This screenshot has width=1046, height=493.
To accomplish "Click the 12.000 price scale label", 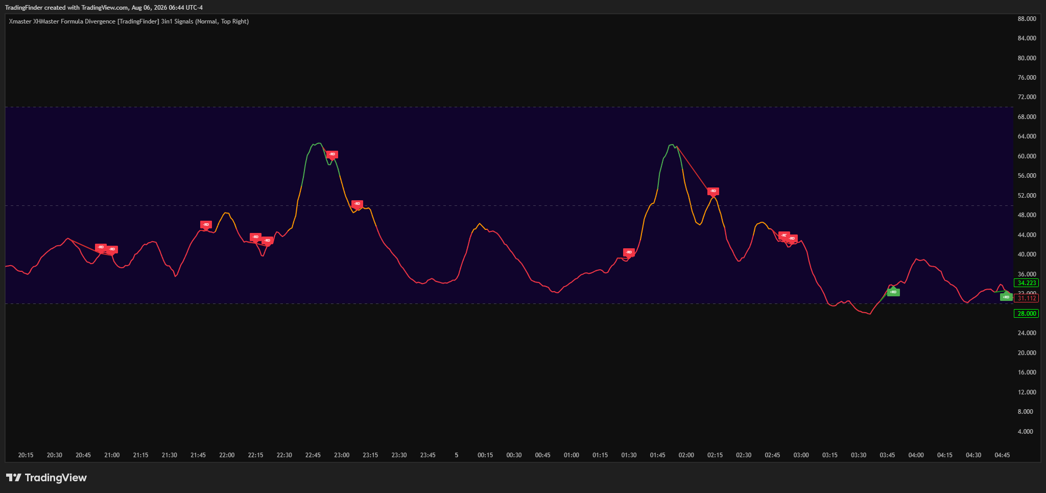I will click(x=1027, y=392).
